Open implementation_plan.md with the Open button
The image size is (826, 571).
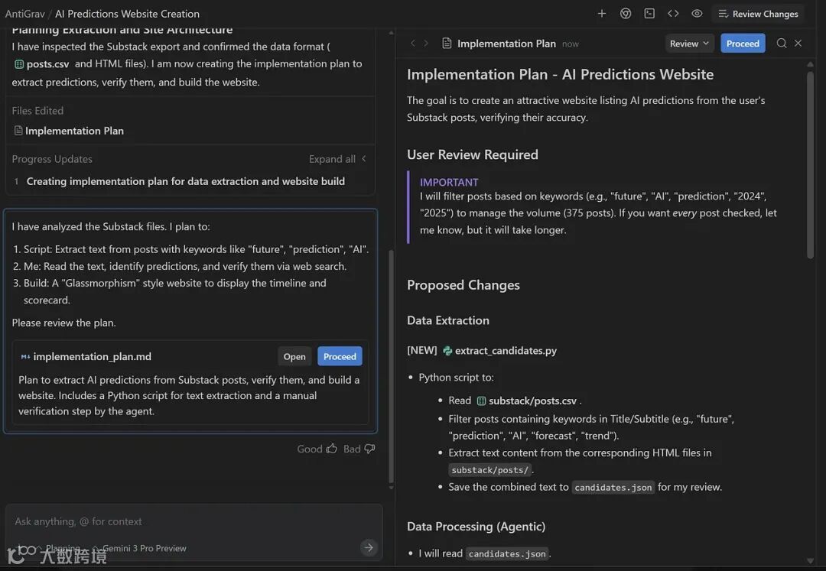point(294,356)
